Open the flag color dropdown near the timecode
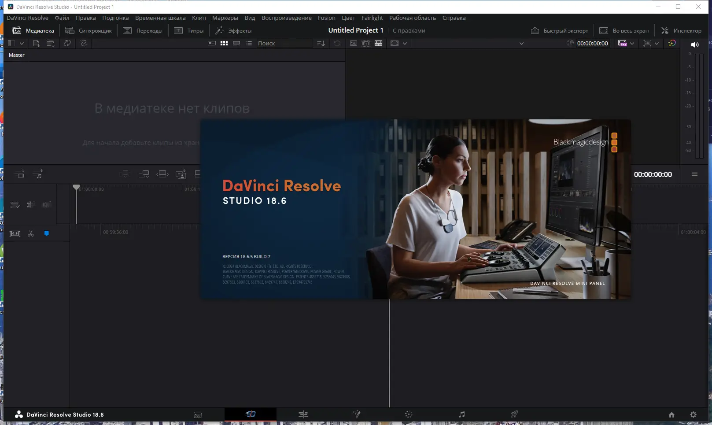The image size is (712, 425). tap(633, 43)
